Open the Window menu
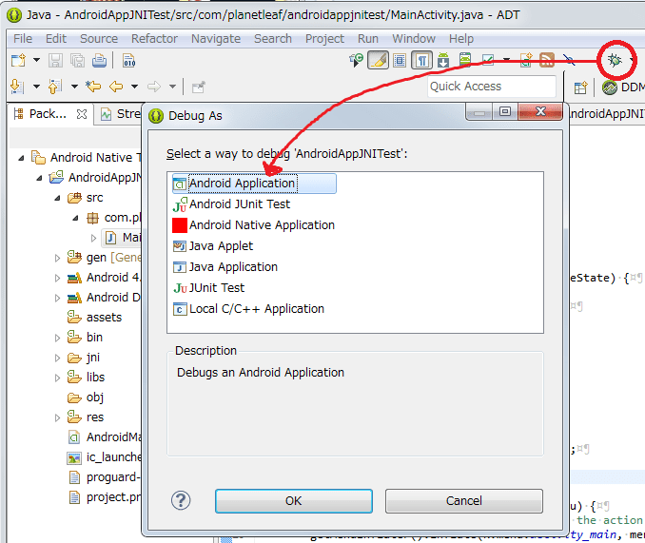The height and width of the screenshot is (543, 645). 414,39
